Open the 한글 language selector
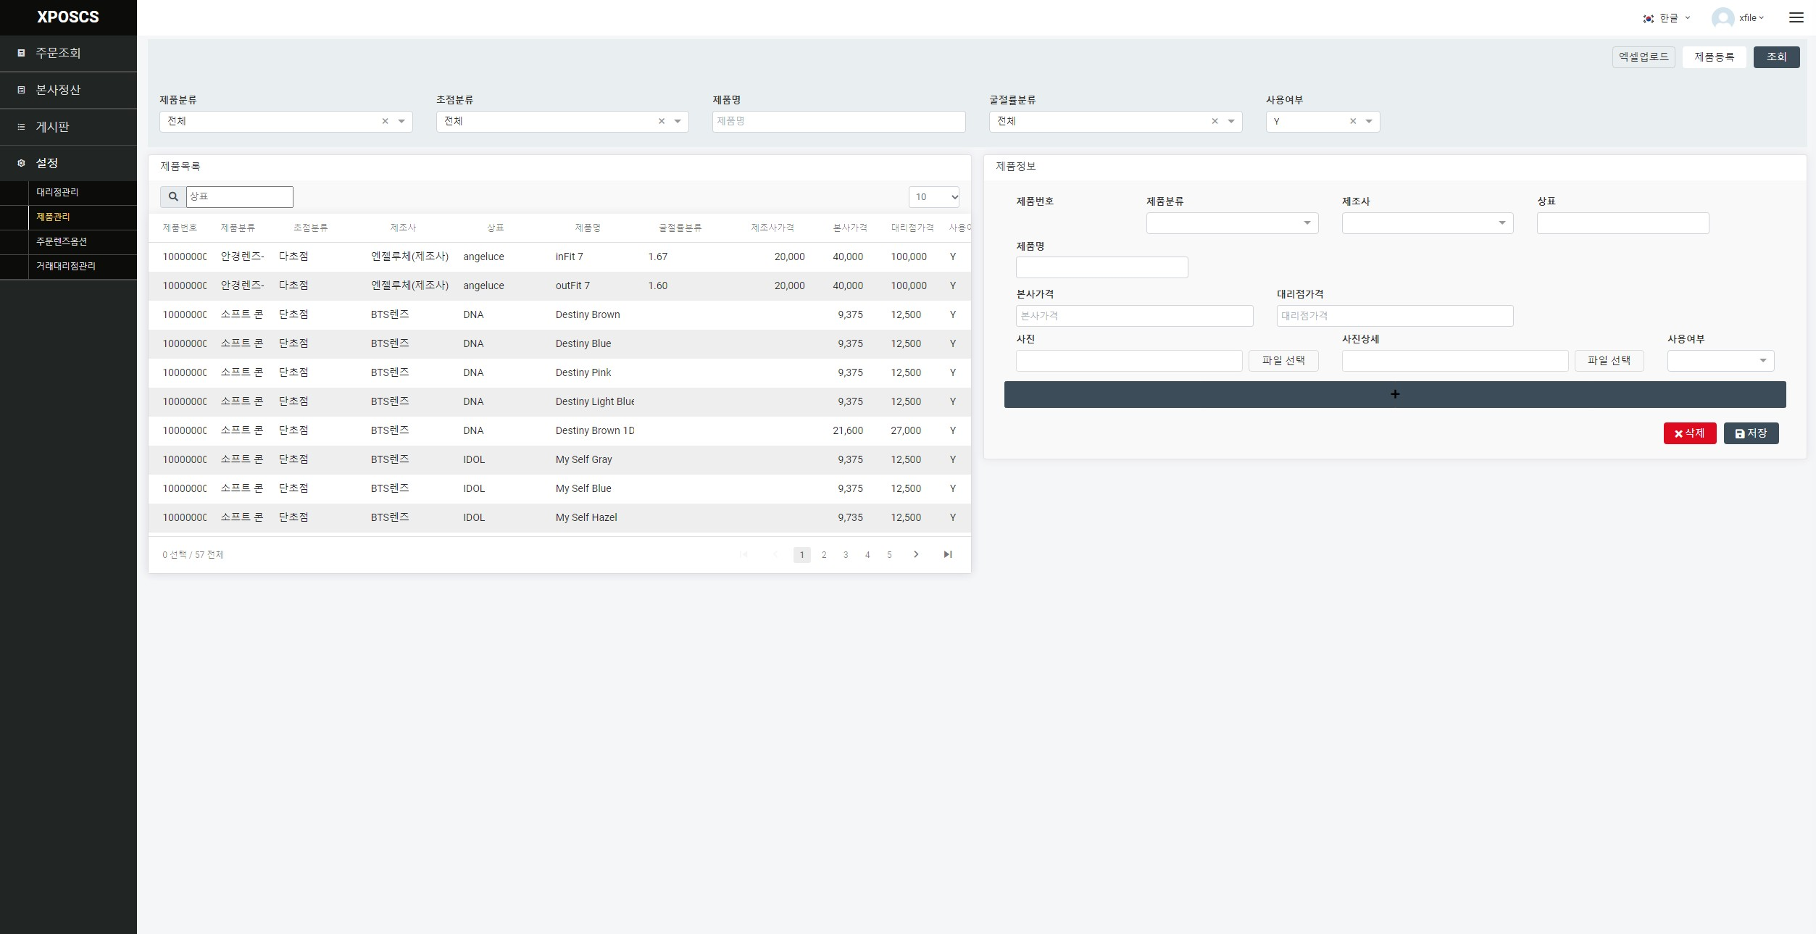Image resolution: width=1816 pixels, height=934 pixels. (x=1667, y=18)
